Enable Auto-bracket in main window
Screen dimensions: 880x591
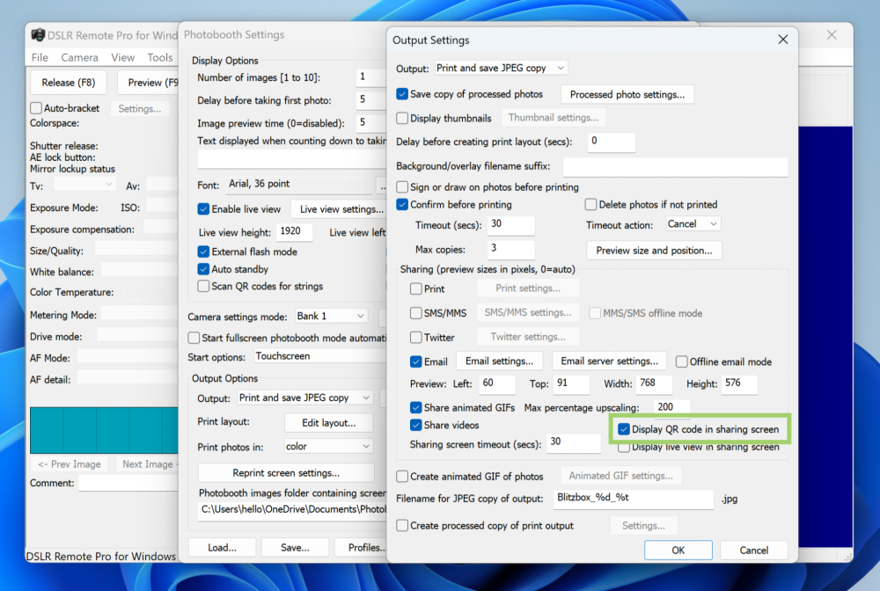point(36,107)
